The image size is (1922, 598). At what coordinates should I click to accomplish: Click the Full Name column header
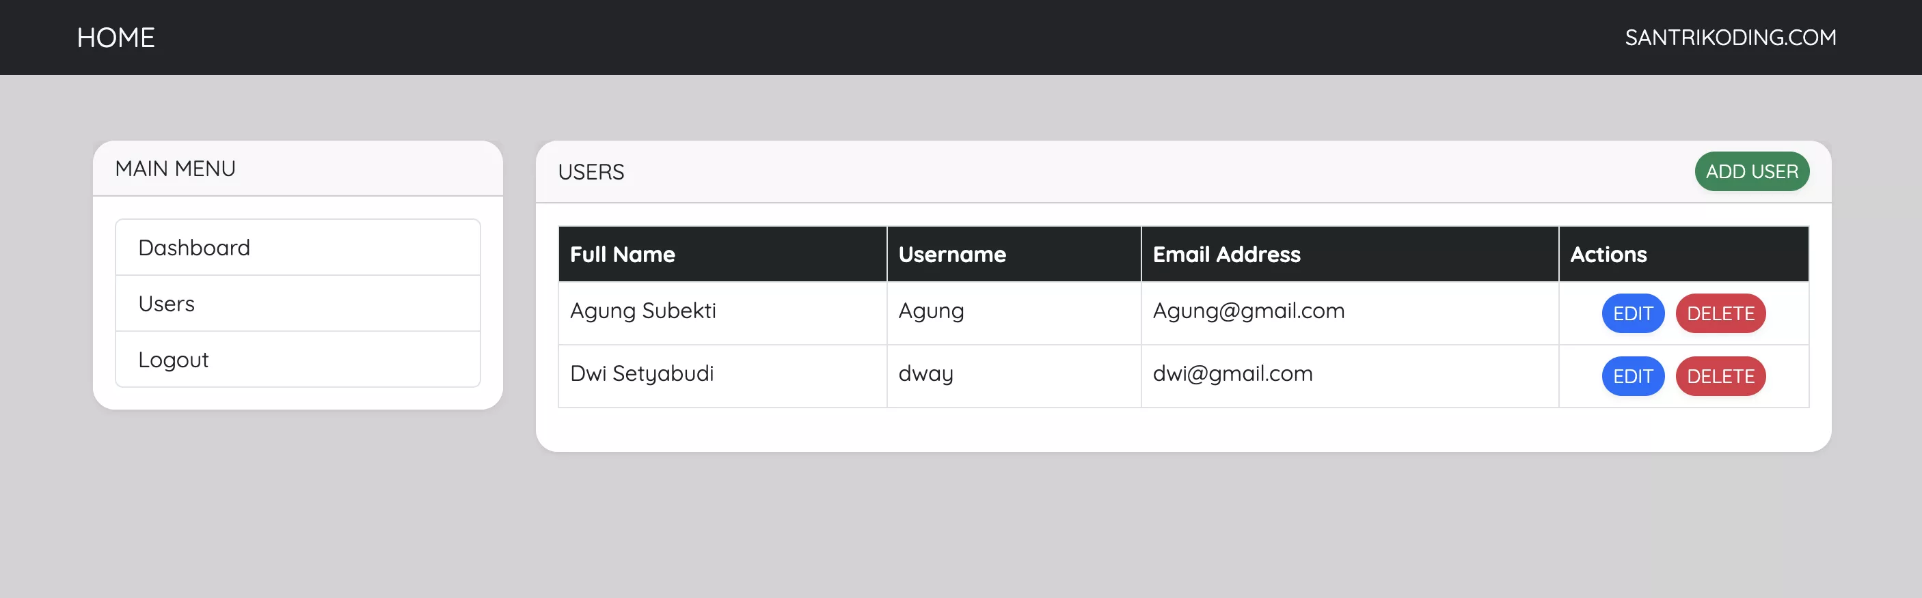[x=722, y=254]
